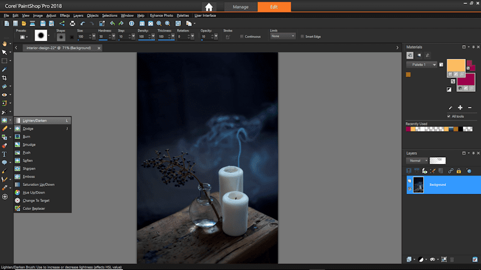Viewport: 481px width, 270px height.
Task: Switch to the Manage tab
Action: click(x=241, y=7)
